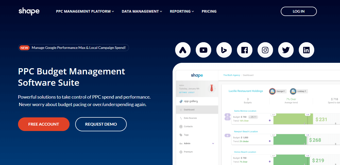340x165 pixels.
Task: Click the Bing circle icon
Action: coord(224,50)
